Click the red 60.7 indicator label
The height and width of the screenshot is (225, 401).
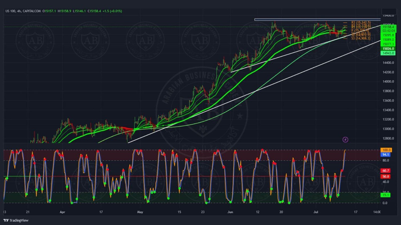(x=385, y=171)
